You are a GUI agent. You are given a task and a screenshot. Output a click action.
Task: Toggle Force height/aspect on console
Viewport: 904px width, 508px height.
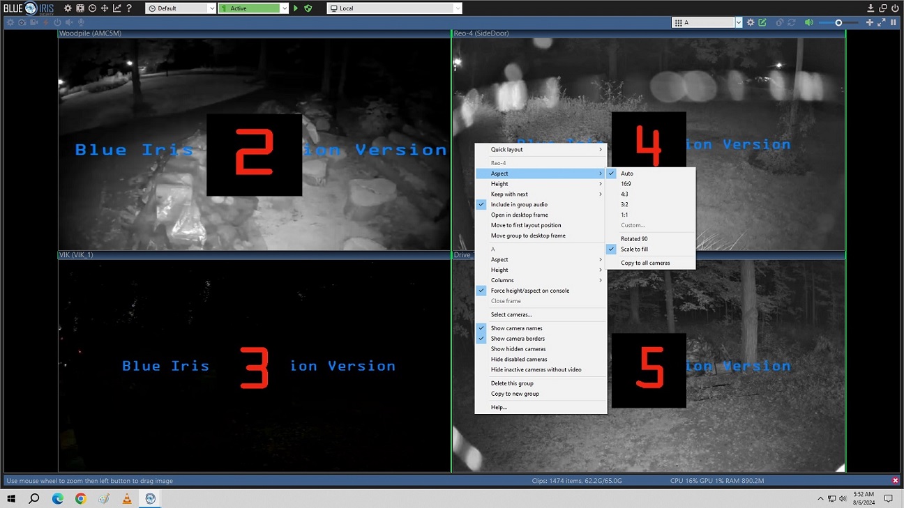(x=541, y=291)
